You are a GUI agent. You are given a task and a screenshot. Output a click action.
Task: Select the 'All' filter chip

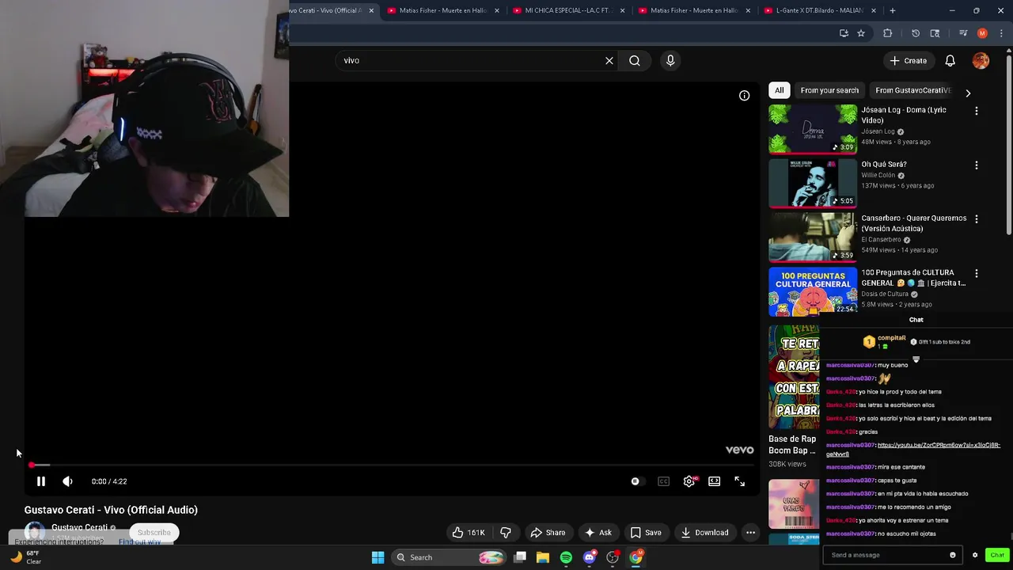coord(779,90)
